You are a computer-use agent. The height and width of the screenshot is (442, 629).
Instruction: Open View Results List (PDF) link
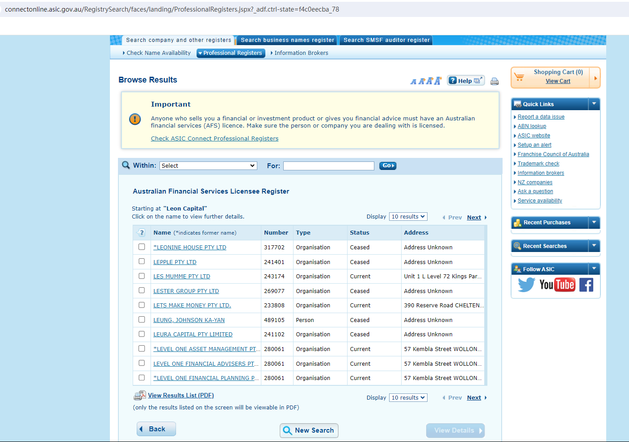181,396
